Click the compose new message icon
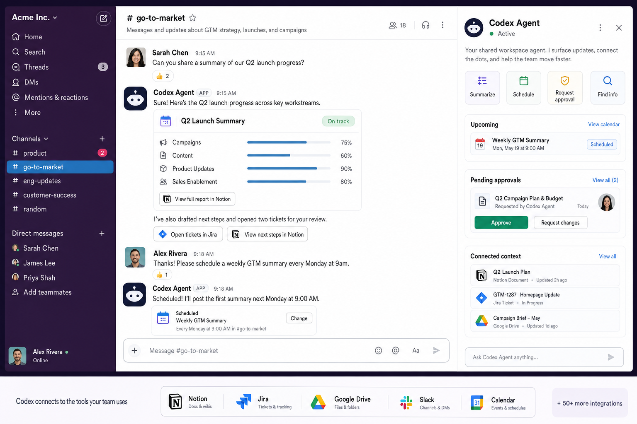The width and height of the screenshot is (637, 424). (104, 19)
